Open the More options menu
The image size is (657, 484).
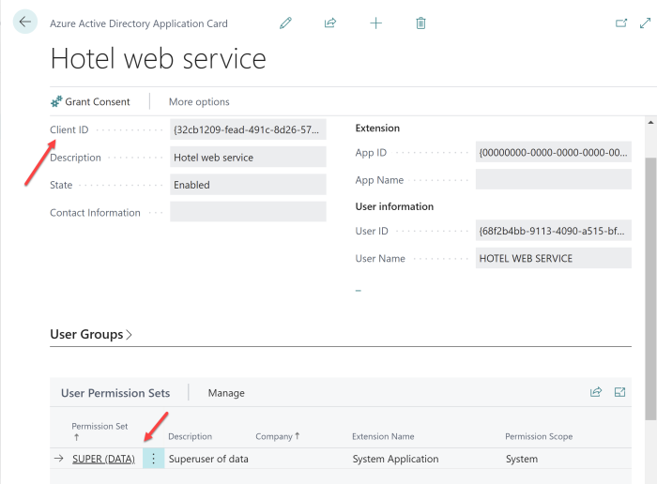(x=199, y=101)
